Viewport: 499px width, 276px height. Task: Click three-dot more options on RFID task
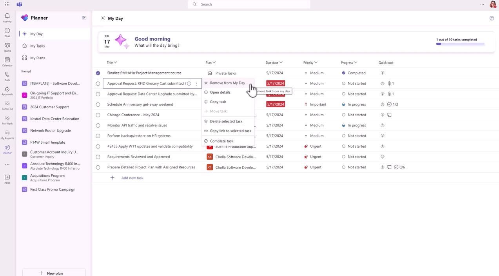click(x=196, y=84)
